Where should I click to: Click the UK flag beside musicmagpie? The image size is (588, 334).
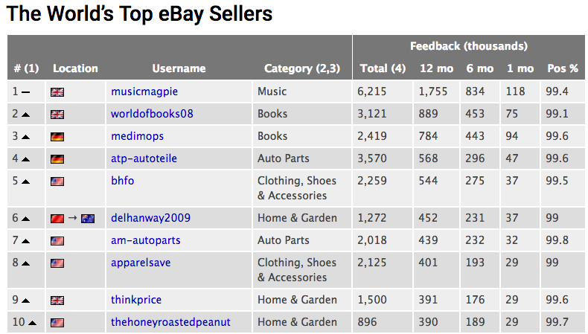57,92
